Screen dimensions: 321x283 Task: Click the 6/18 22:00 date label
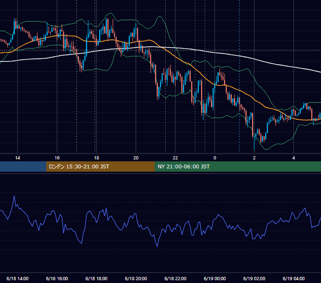coord(176,278)
